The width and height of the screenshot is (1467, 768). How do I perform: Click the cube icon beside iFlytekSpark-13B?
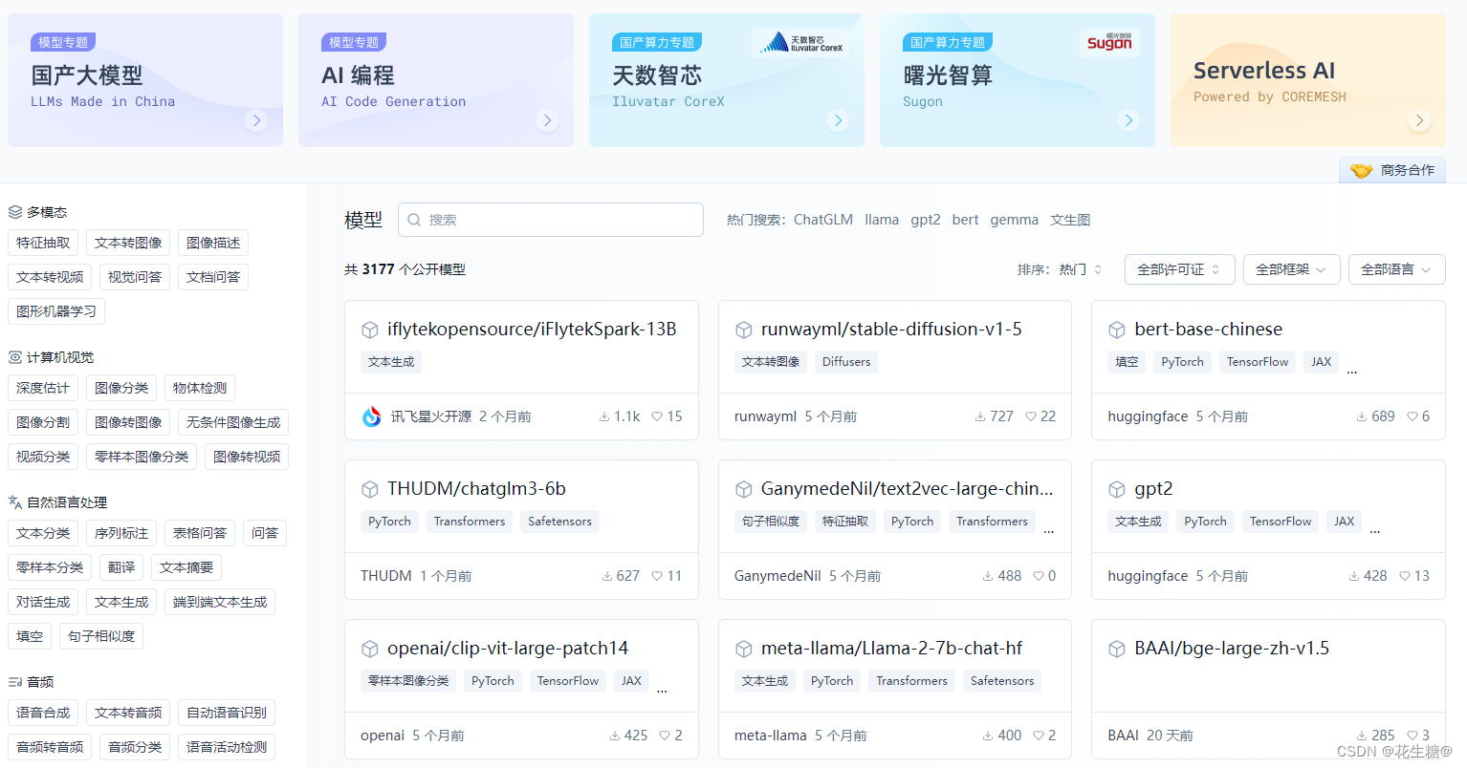point(370,330)
